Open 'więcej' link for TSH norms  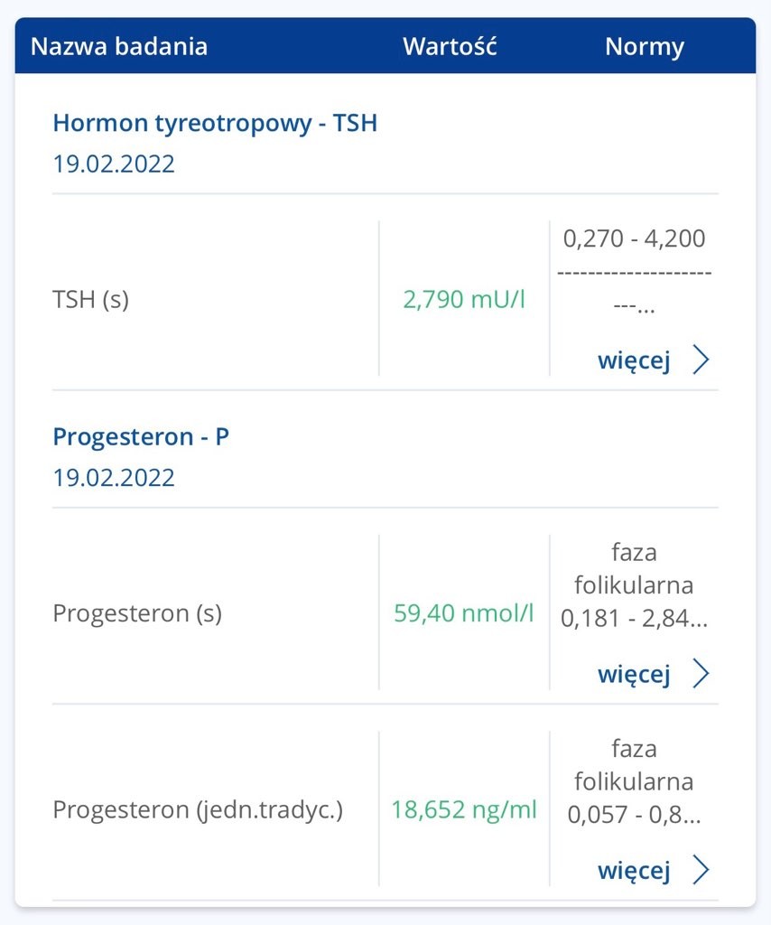tap(634, 360)
